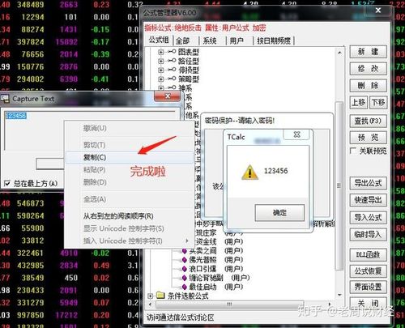Switch to the 全部 tab
This screenshot has height=328, width=405.
(183, 40)
